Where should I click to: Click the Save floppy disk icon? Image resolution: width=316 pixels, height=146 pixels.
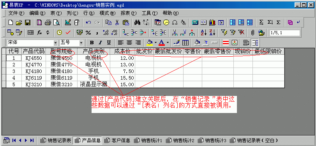27,23
